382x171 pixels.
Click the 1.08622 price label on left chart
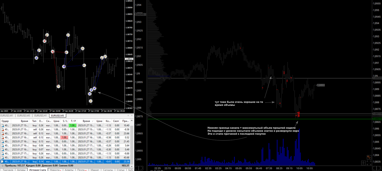click(x=129, y=59)
